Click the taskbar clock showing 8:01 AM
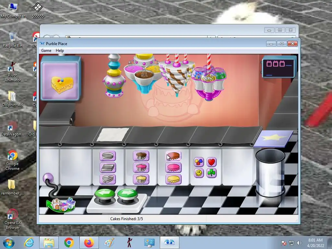This screenshot has height=249, width=332. [x=315, y=243]
